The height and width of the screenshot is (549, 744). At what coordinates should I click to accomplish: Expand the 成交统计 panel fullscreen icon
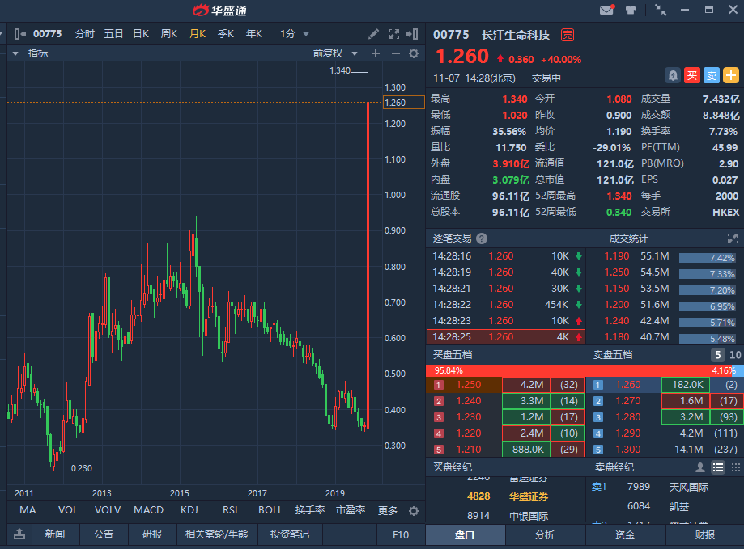coord(733,239)
